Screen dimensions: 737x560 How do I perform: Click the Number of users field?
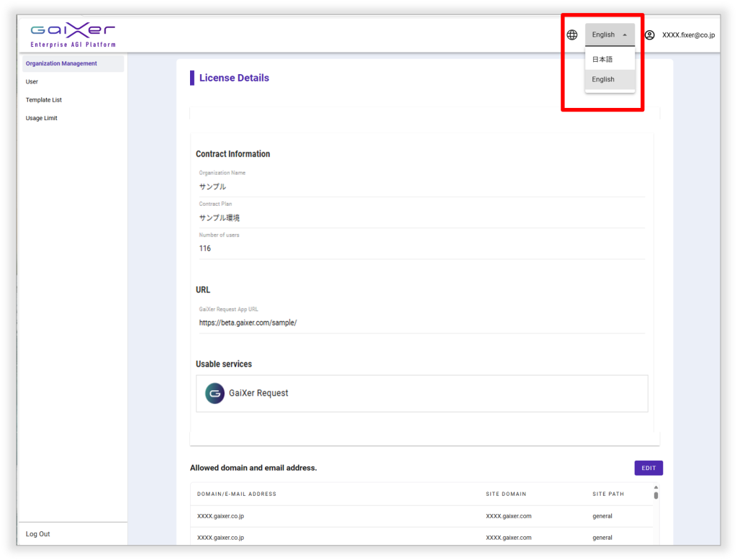click(x=420, y=248)
